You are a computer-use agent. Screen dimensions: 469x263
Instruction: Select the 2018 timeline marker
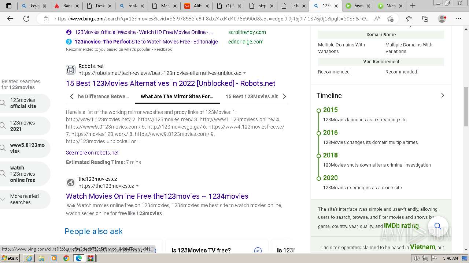(319, 156)
